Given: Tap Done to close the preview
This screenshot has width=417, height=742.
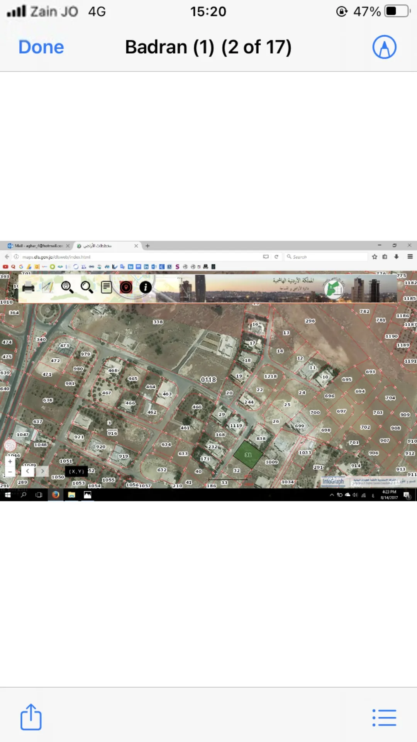Looking at the screenshot, I should (41, 47).
